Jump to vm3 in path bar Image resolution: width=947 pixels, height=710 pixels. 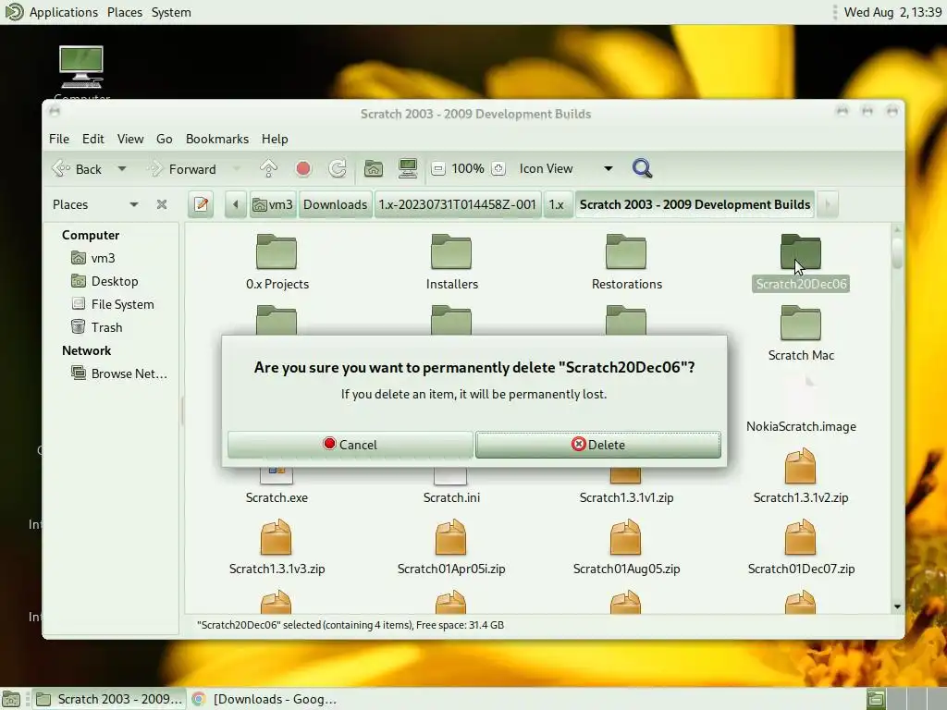[x=273, y=204]
